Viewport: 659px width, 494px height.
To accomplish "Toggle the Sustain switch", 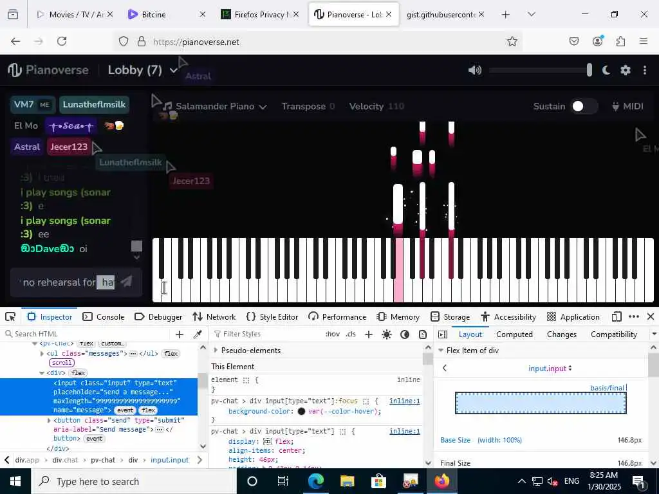I will click(x=583, y=106).
